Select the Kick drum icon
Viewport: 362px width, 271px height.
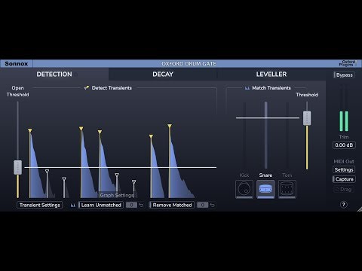tap(244, 189)
